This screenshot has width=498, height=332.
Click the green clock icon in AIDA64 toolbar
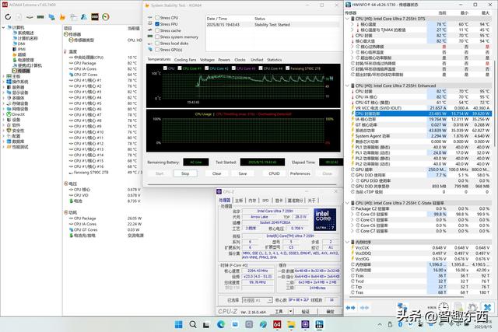click(106, 17)
